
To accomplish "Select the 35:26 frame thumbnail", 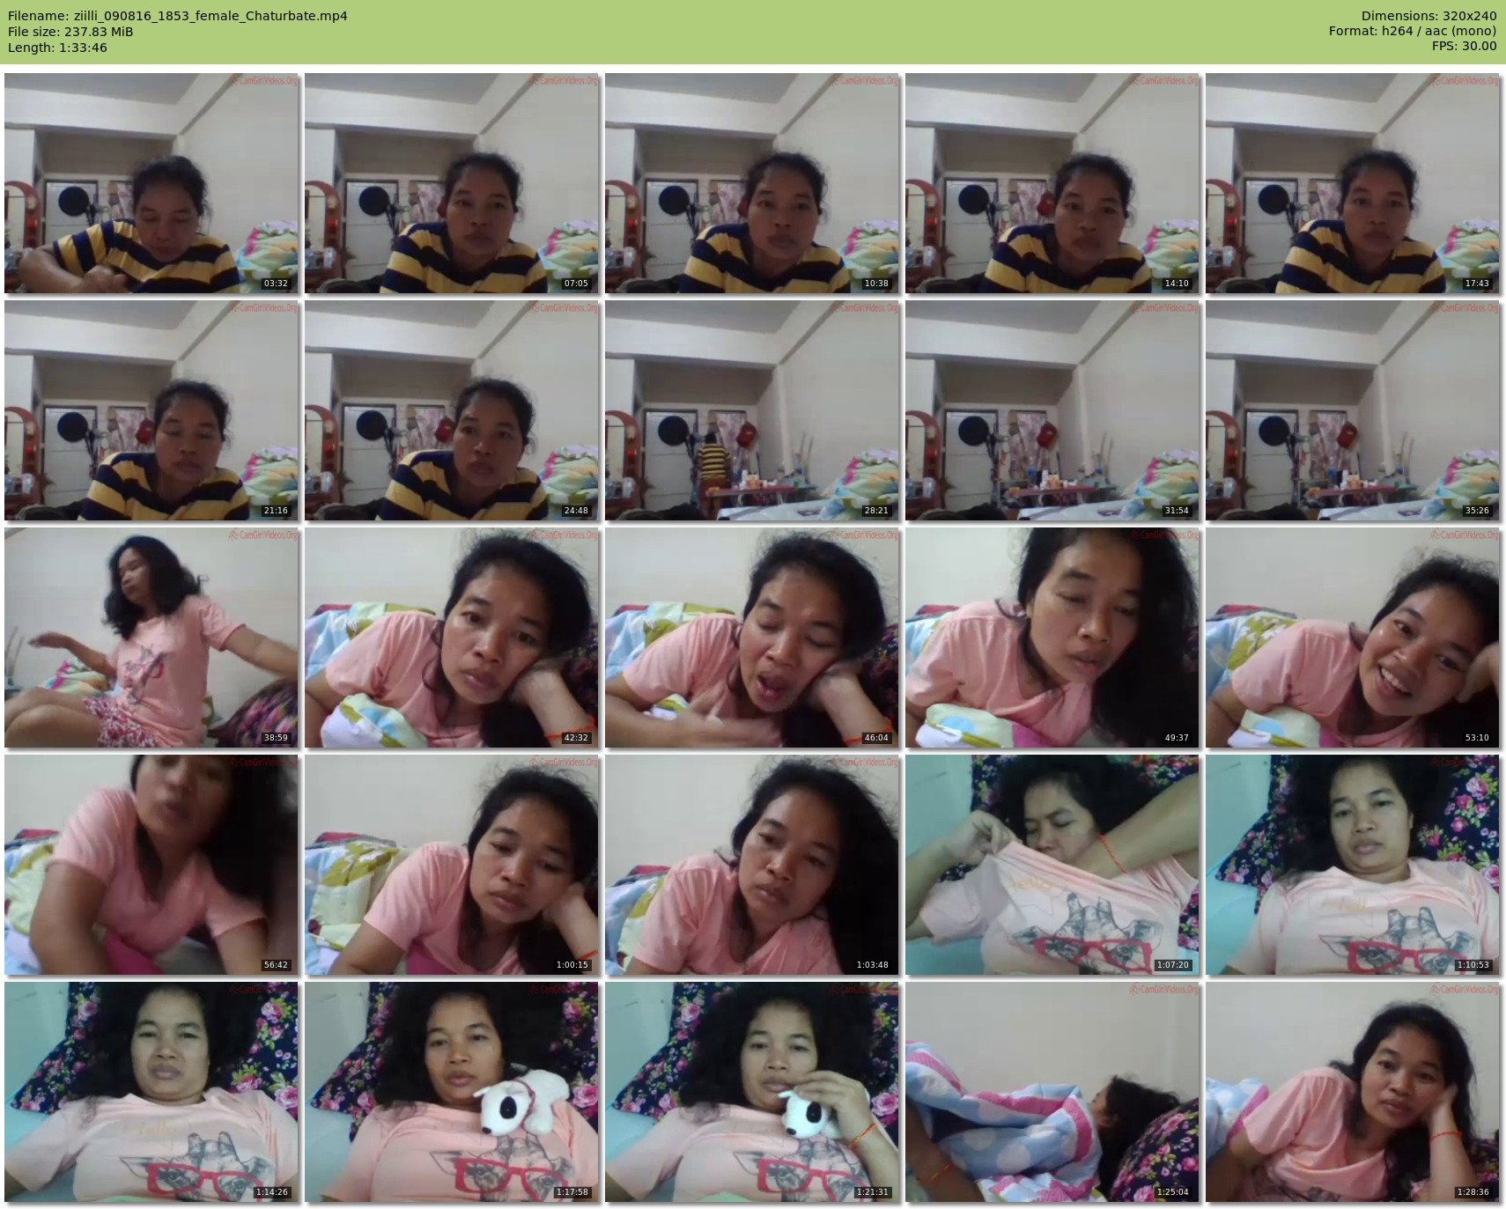I will point(1353,410).
